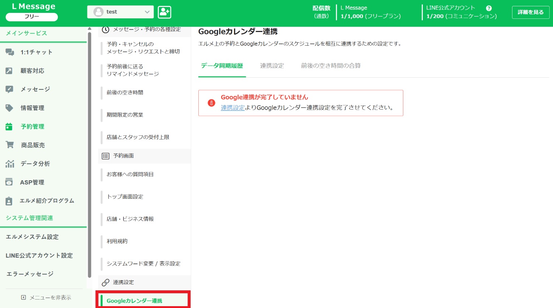Click the 連携設定 link chain icon
Viewport: 553px width, 308px height.
[105, 282]
